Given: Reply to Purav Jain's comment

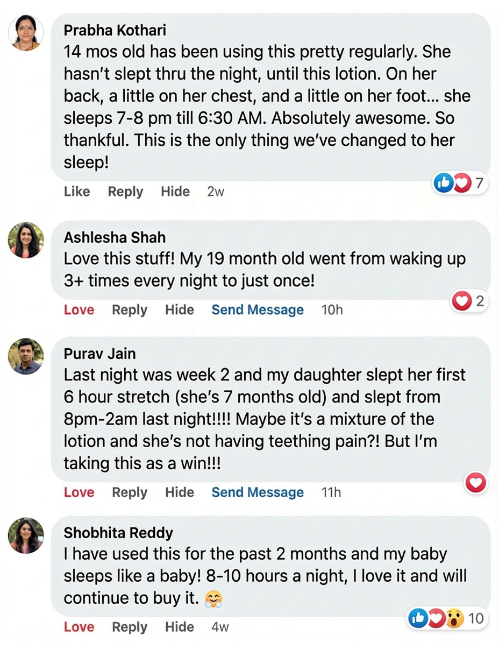Looking at the screenshot, I should coord(130,492).
